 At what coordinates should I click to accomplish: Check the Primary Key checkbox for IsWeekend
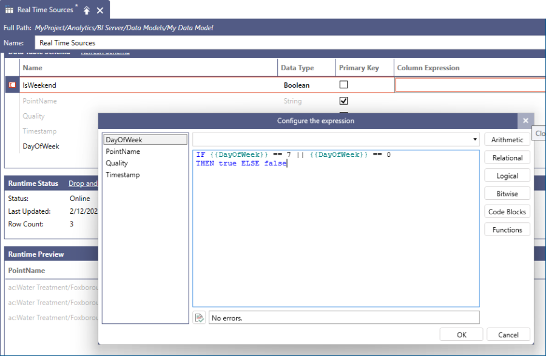[345, 85]
